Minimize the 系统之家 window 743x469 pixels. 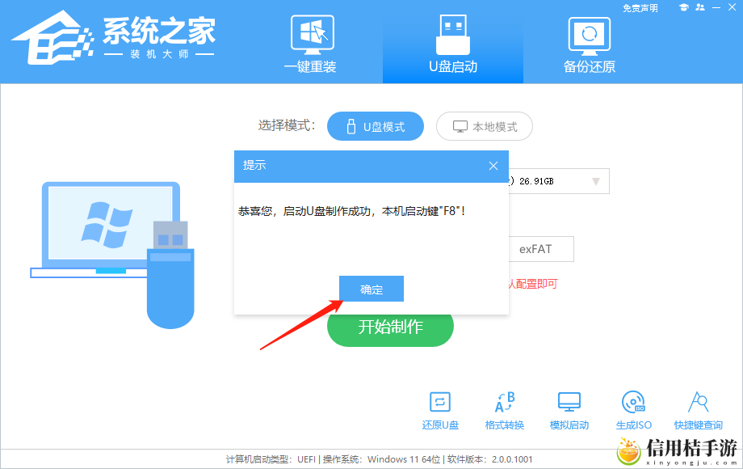(x=716, y=7)
